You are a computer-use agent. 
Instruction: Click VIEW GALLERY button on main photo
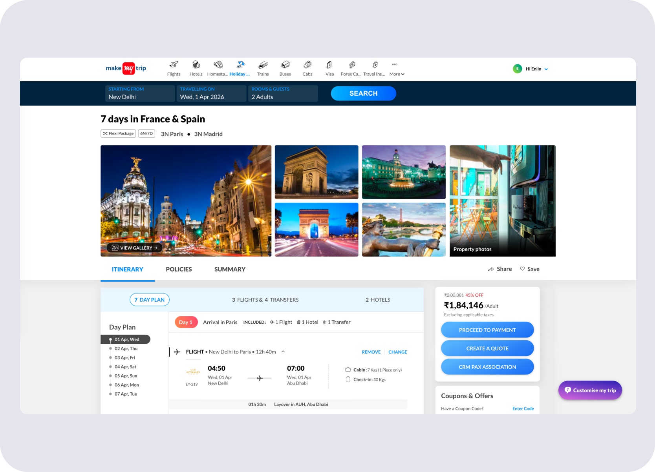click(134, 248)
